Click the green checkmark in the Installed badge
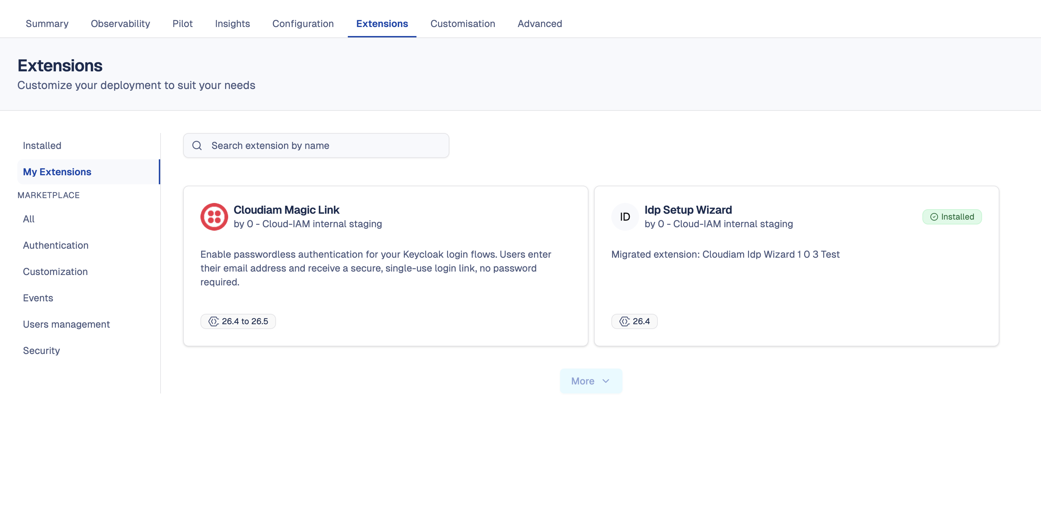 [934, 217]
